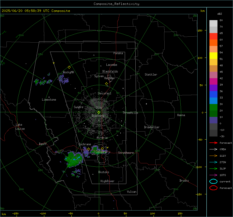Click the Ponoka city label
The height and width of the screenshot is (217, 233).
click(118, 53)
